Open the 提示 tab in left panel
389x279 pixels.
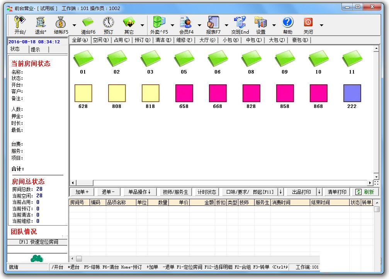pyautogui.click(x=39, y=50)
